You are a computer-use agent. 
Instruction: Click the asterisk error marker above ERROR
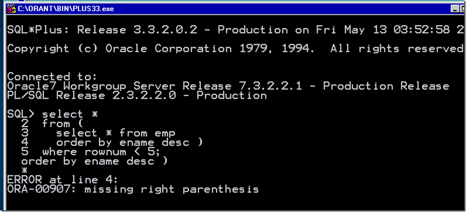pyautogui.click(x=25, y=170)
